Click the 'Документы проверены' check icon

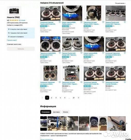9,37
